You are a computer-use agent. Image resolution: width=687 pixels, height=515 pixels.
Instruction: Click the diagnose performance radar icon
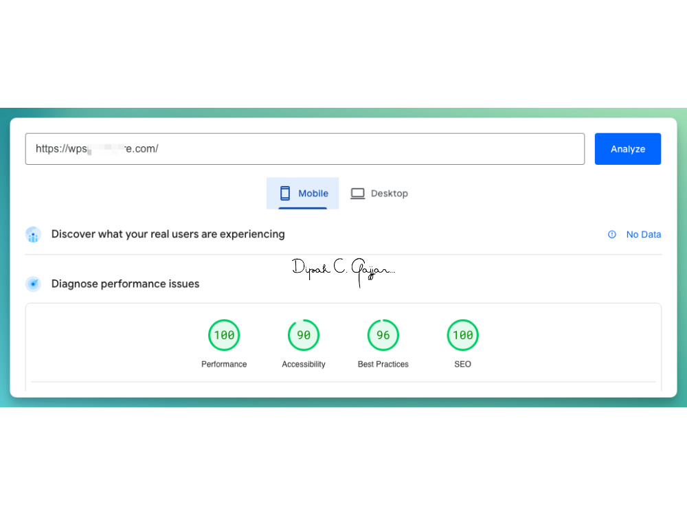[x=33, y=284]
